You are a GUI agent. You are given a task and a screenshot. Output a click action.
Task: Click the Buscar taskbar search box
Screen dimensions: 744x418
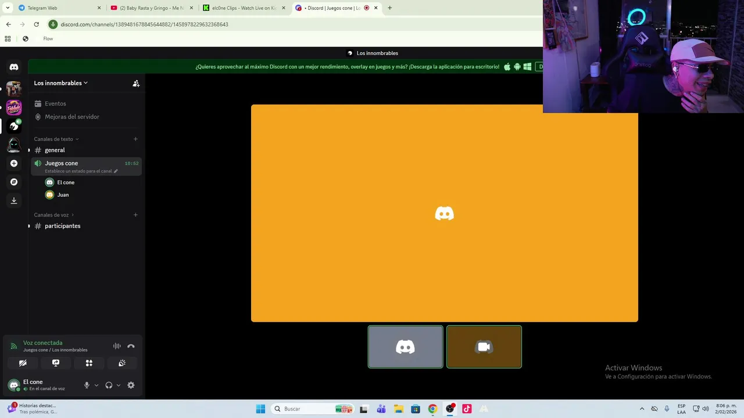(x=313, y=409)
